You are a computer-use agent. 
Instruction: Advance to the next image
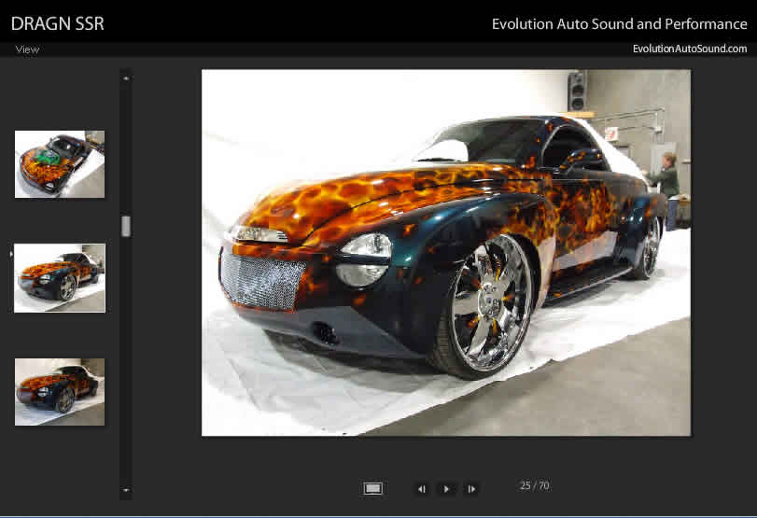coord(471,488)
